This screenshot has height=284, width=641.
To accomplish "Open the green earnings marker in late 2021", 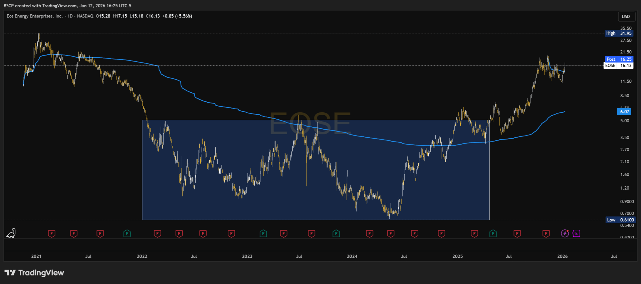I will coord(127,234).
